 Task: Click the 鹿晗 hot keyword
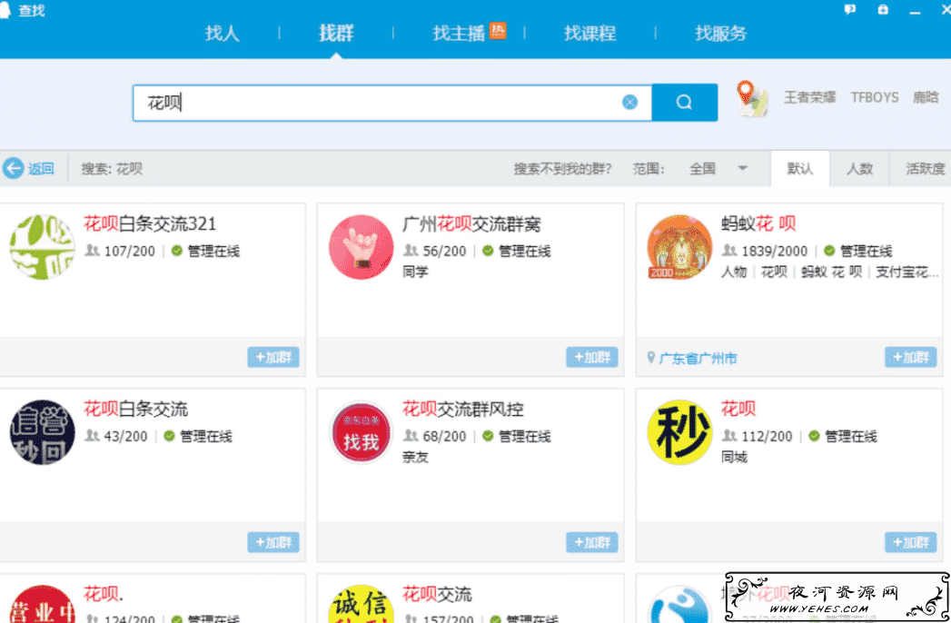pos(926,97)
